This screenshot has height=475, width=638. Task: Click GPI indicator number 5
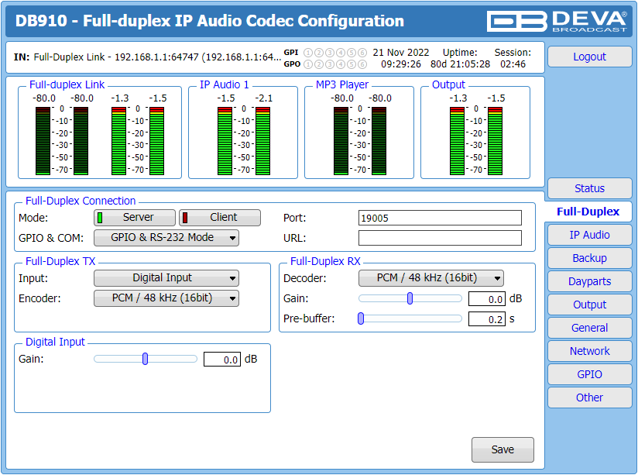click(x=352, y=53)
